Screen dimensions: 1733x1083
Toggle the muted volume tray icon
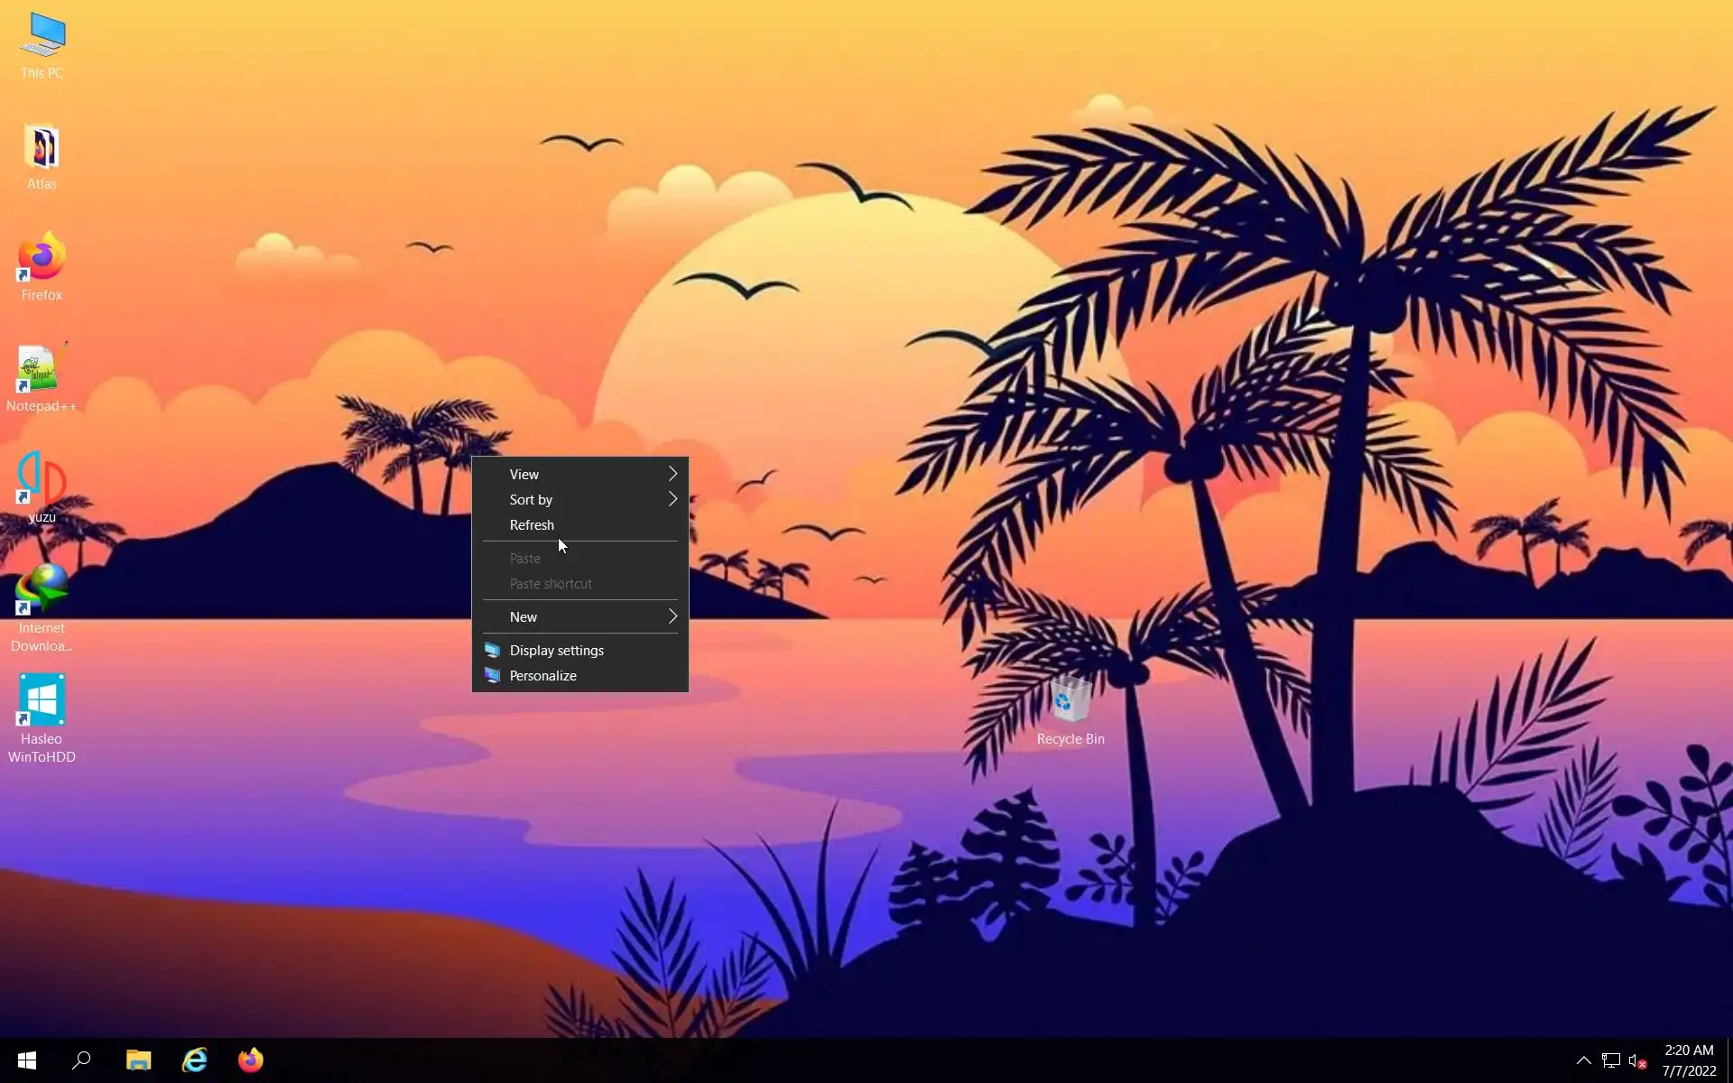(1637, 1061)
